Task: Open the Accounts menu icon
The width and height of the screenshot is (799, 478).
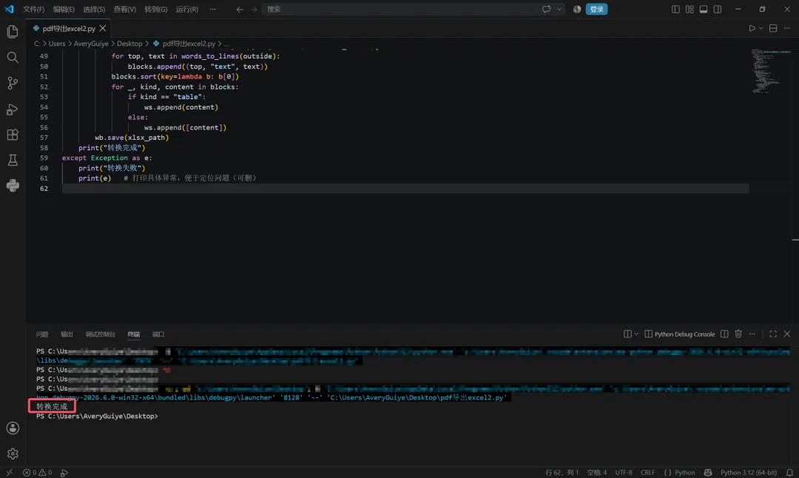Action: [13, 428]
